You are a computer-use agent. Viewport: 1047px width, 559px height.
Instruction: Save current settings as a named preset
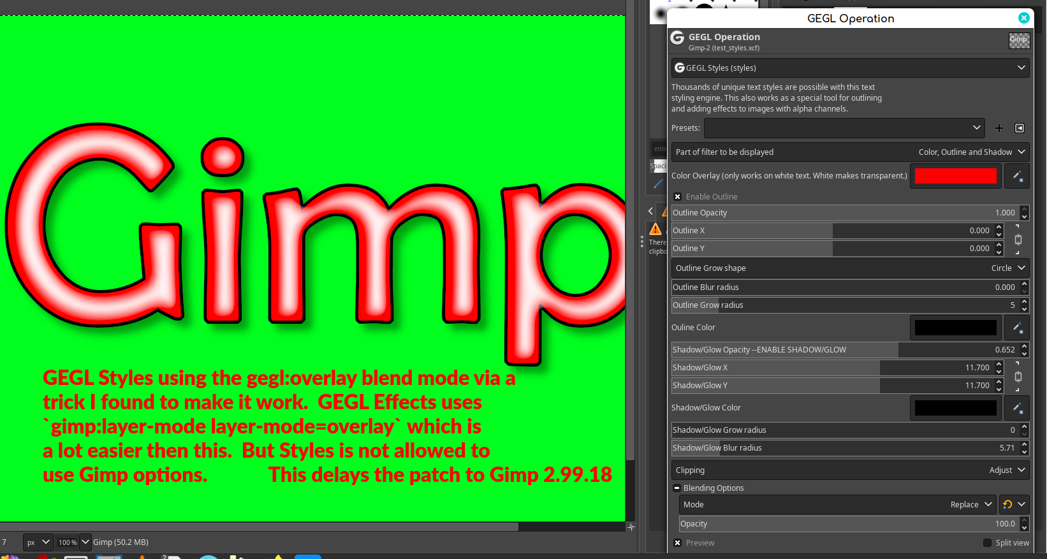[999, 128]
